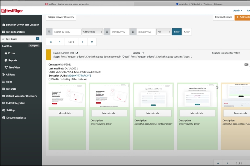Viewport: 250px width, 166px height.
Task: Go to last page in top pagination
Action: tap(92, 42)
